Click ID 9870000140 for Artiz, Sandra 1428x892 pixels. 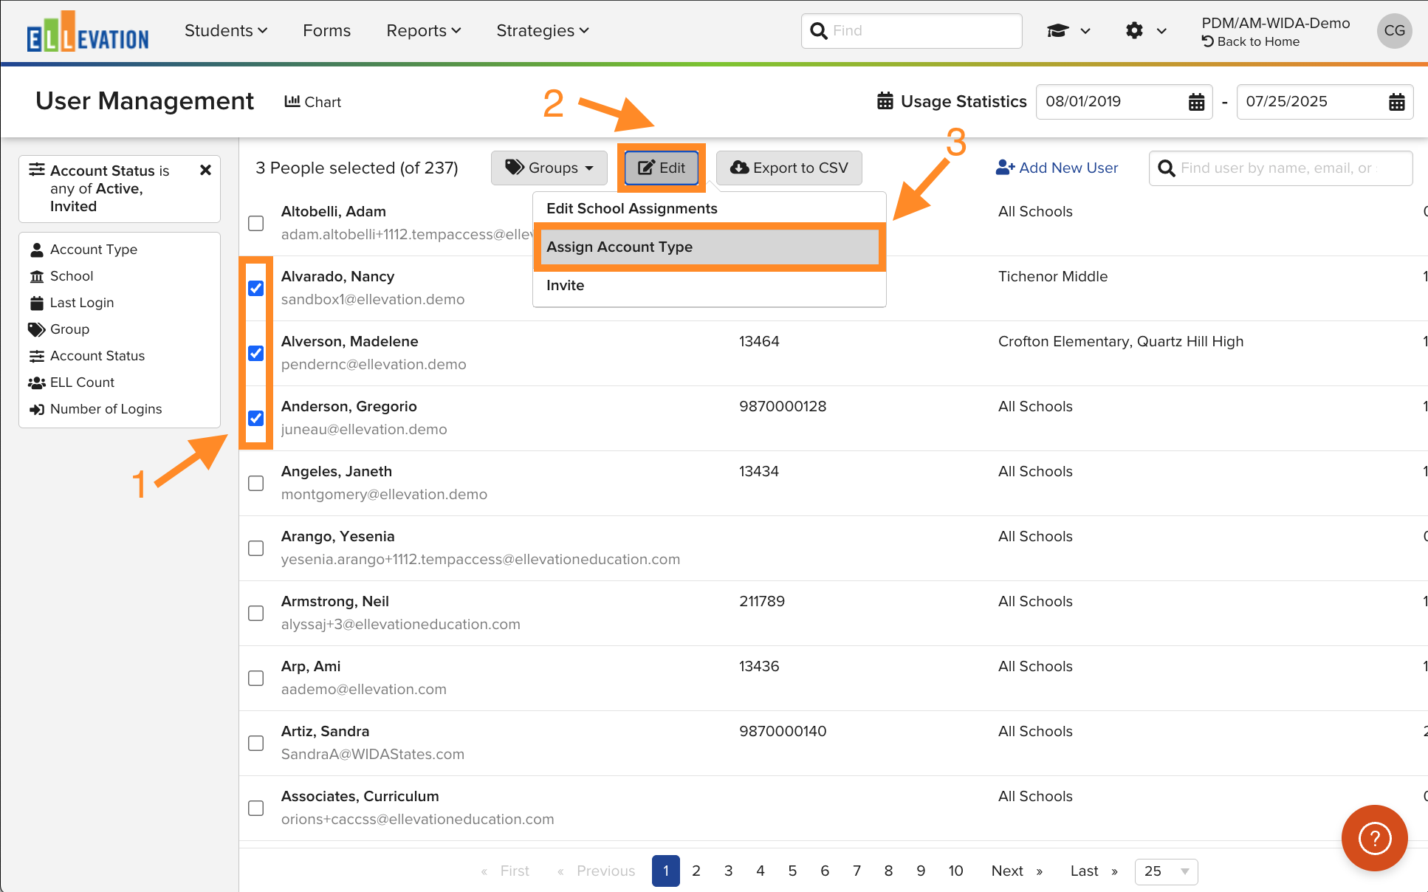coord(783,731)
